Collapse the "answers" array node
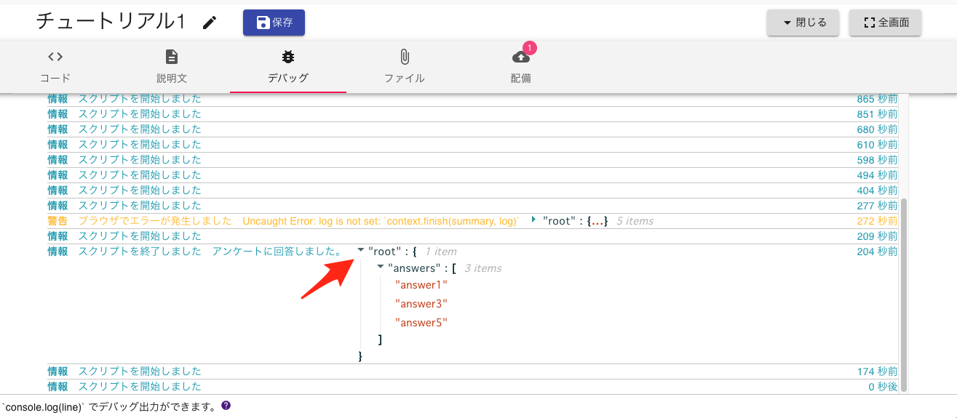 coord(381,268)
